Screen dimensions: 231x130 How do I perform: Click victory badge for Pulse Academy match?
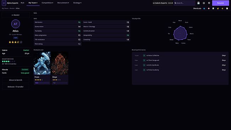144,70
